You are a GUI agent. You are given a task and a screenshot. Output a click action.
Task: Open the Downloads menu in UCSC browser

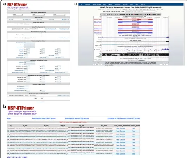[118, 5]
